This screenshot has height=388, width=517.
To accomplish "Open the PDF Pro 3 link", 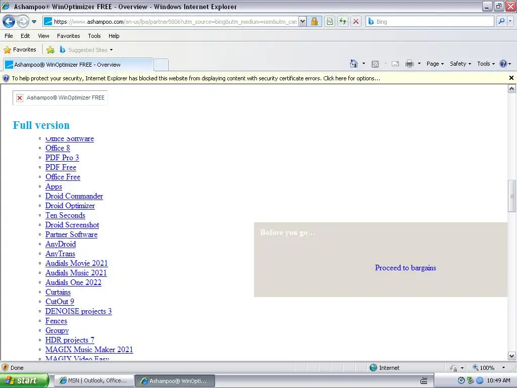I will (x=62, y=158).
